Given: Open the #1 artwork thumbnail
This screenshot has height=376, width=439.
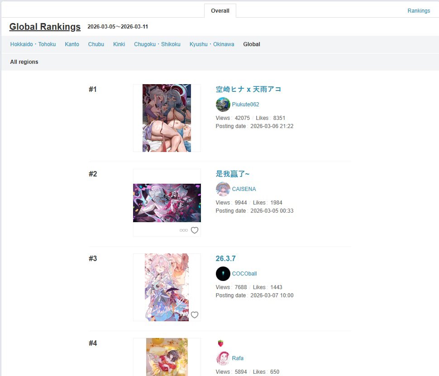Looking at the screenshot, I should [x=167, y=118].
